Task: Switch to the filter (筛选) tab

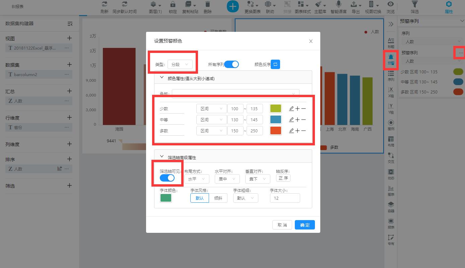Action: pos(414,6)
